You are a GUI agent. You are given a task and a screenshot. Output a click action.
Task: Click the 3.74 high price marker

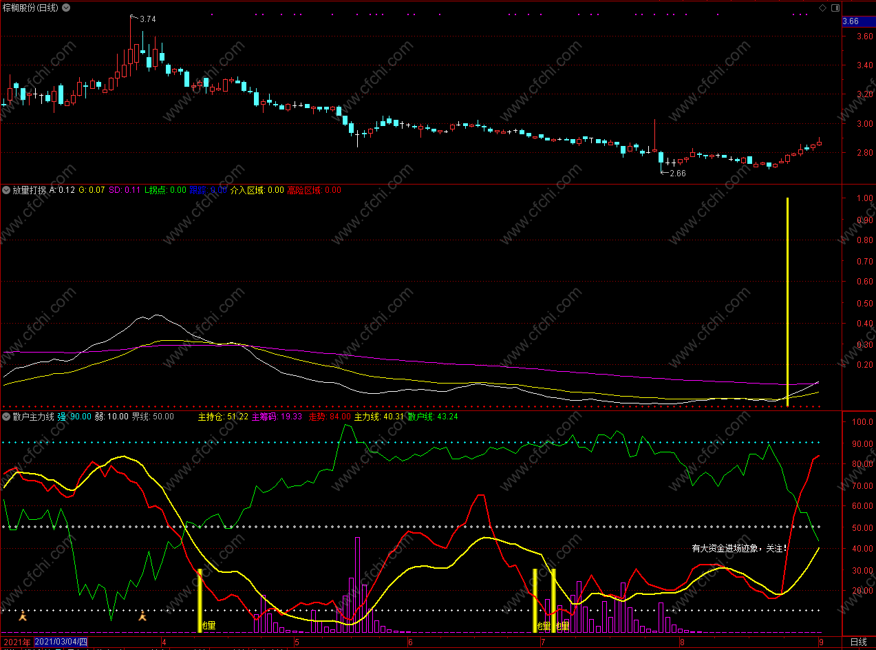pyautogui.click(x=147, y=19)
